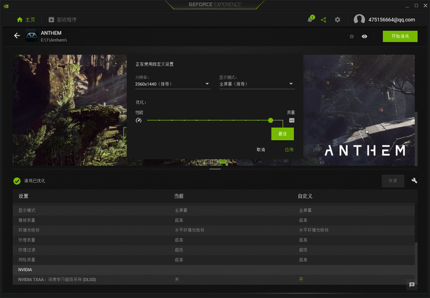Click the left forest screenshot
This screenshot has width=430, height=298.
(x=70, y=110)
